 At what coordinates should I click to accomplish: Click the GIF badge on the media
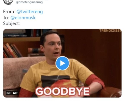(9, 93)
